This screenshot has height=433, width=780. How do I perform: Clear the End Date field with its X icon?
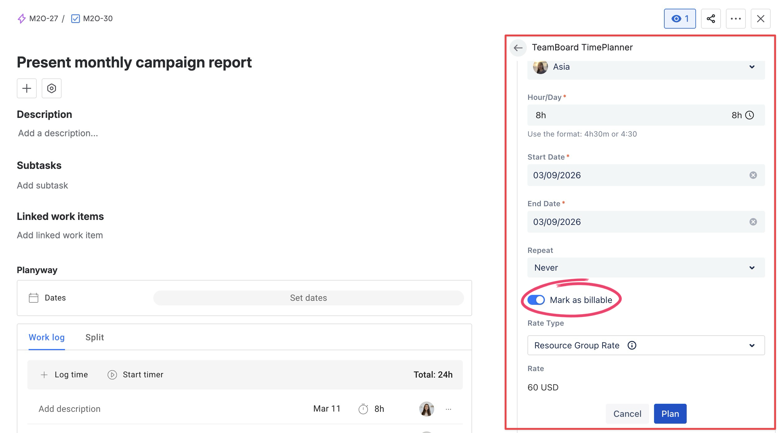pos(753,222)
